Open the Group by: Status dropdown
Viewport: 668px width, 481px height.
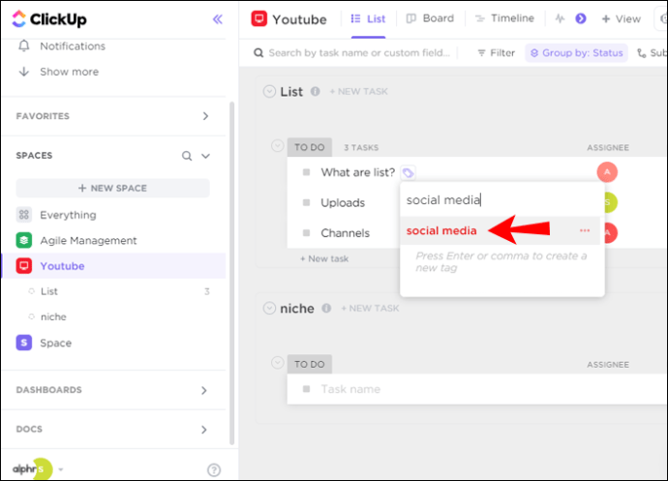click(x=576, y=53)
